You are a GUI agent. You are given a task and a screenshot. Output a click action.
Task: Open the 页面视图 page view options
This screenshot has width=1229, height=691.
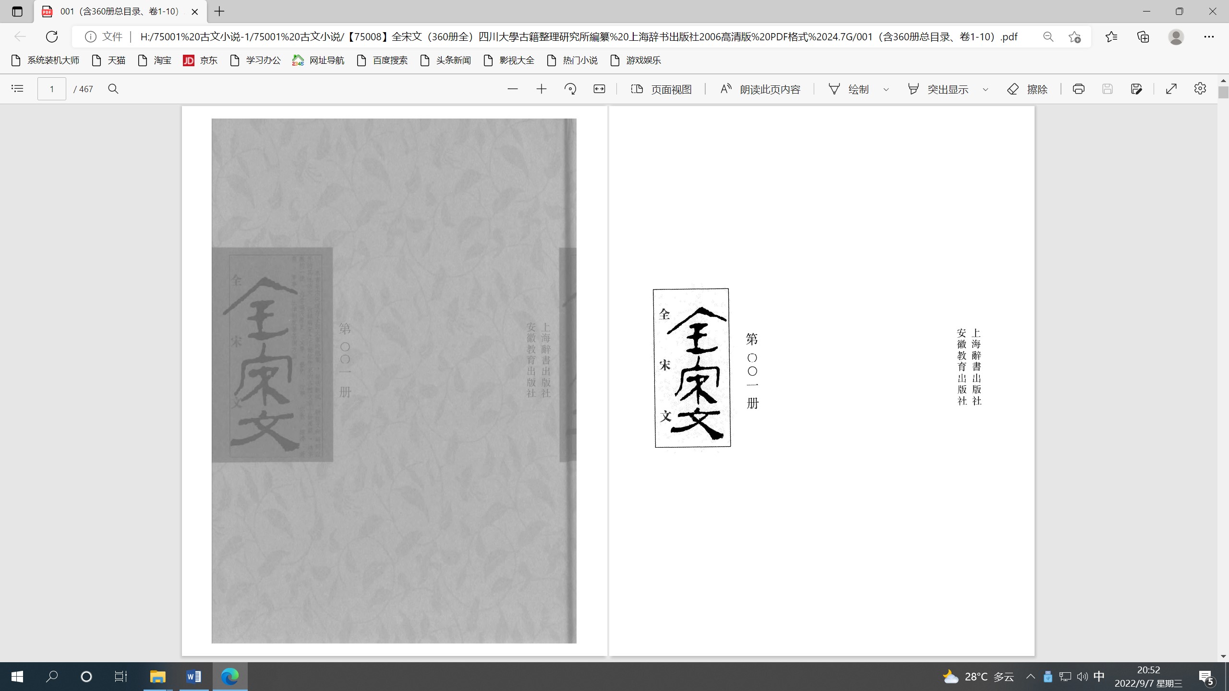(x=661, y=89)
